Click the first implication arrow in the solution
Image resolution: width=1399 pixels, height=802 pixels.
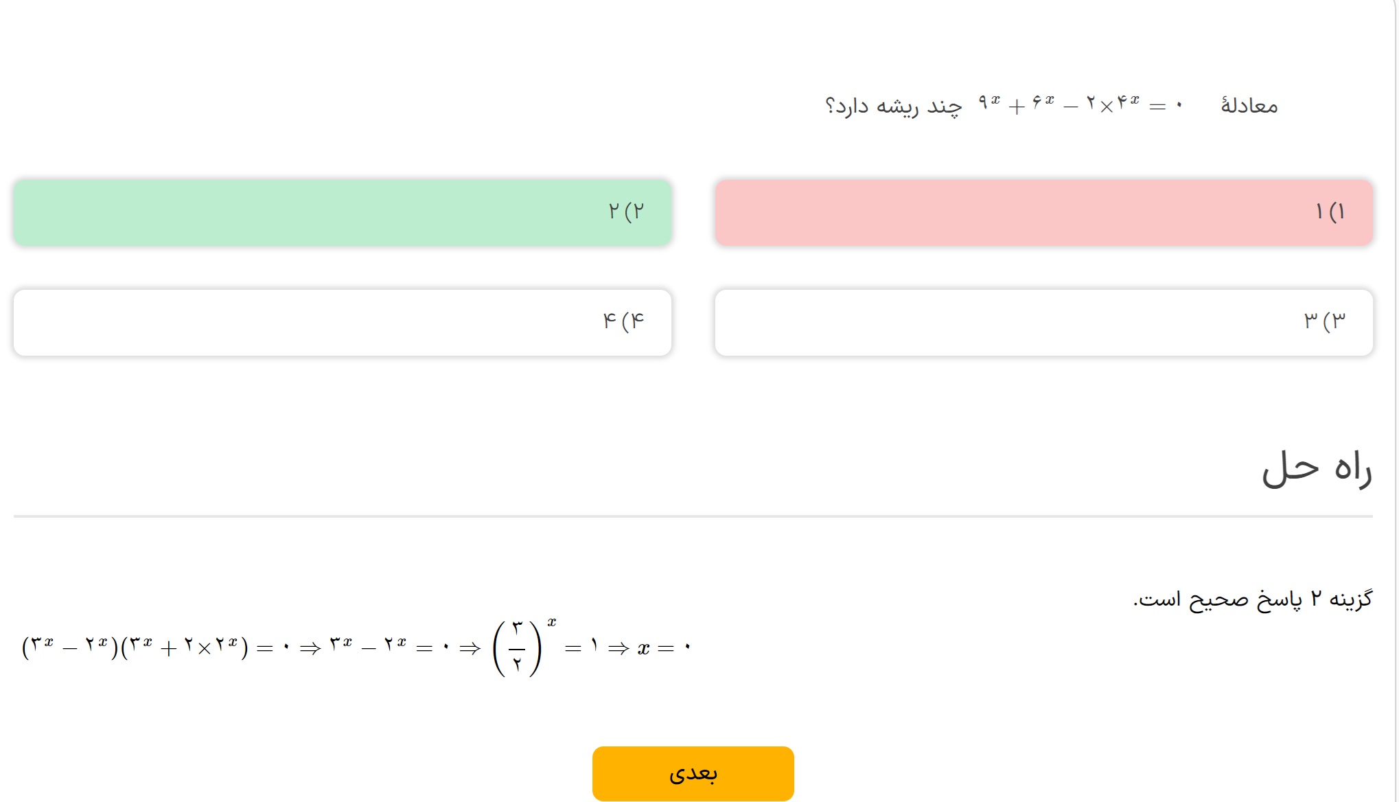pos(310,648)
